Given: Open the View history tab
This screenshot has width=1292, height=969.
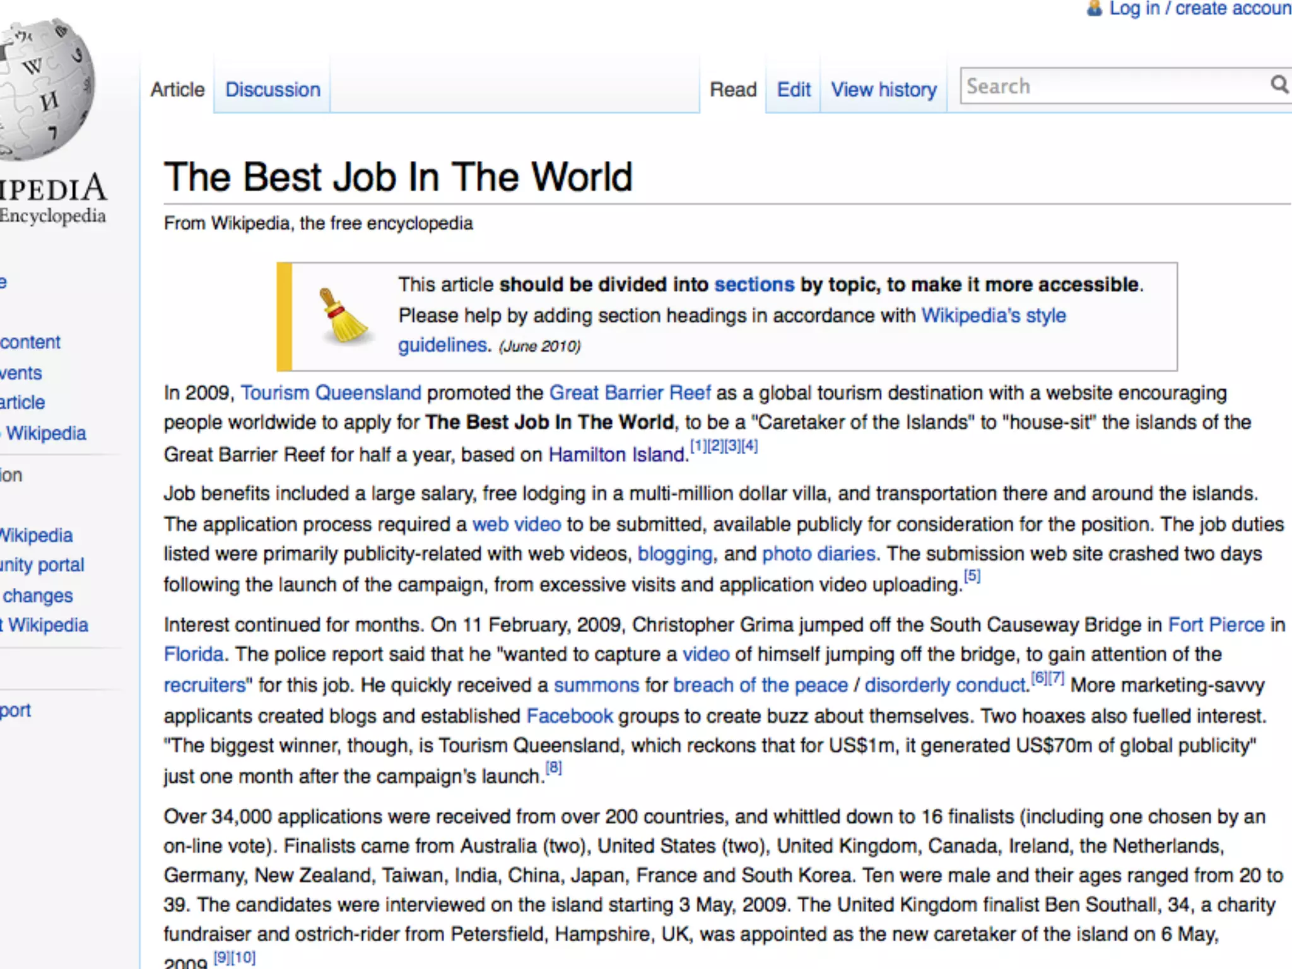Looking at the screenshot, I should 883,90.
